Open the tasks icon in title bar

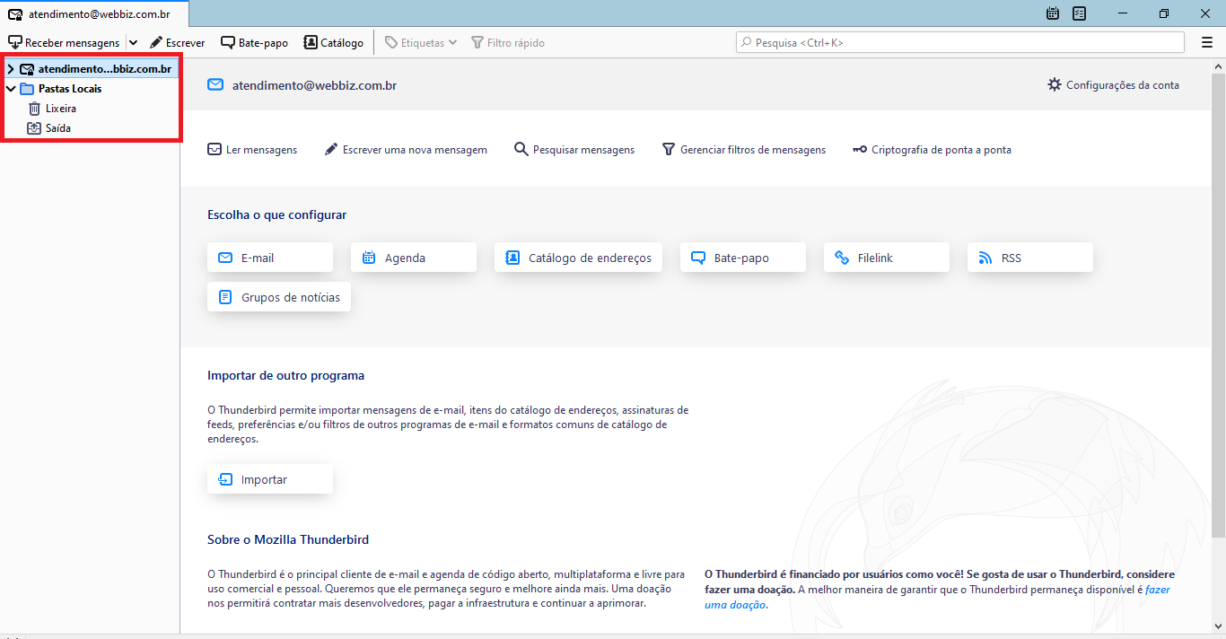1080,13
